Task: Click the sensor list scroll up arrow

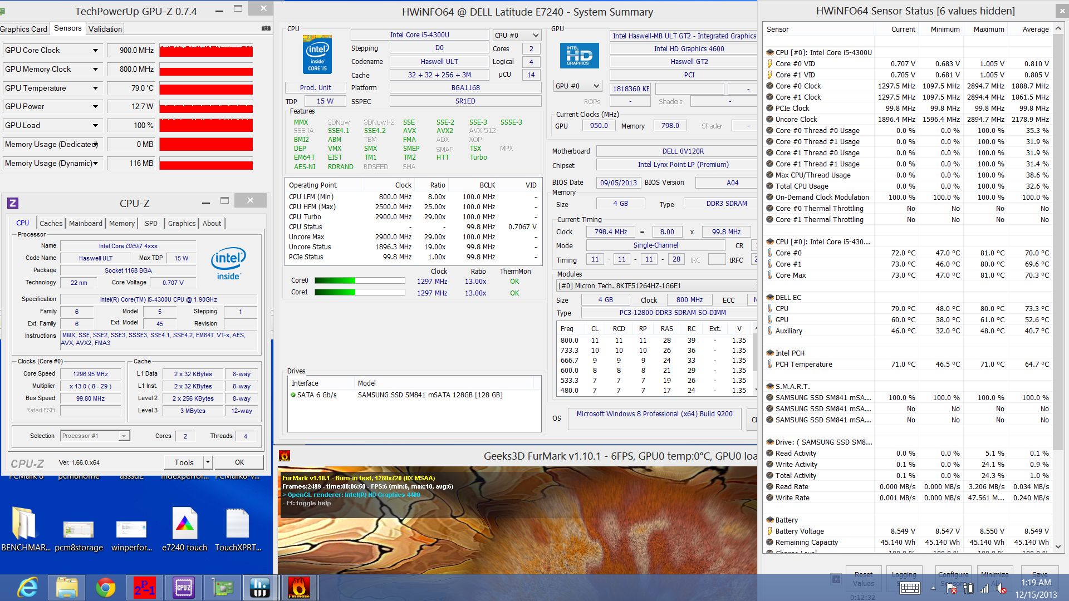Action: point(1058,28)
